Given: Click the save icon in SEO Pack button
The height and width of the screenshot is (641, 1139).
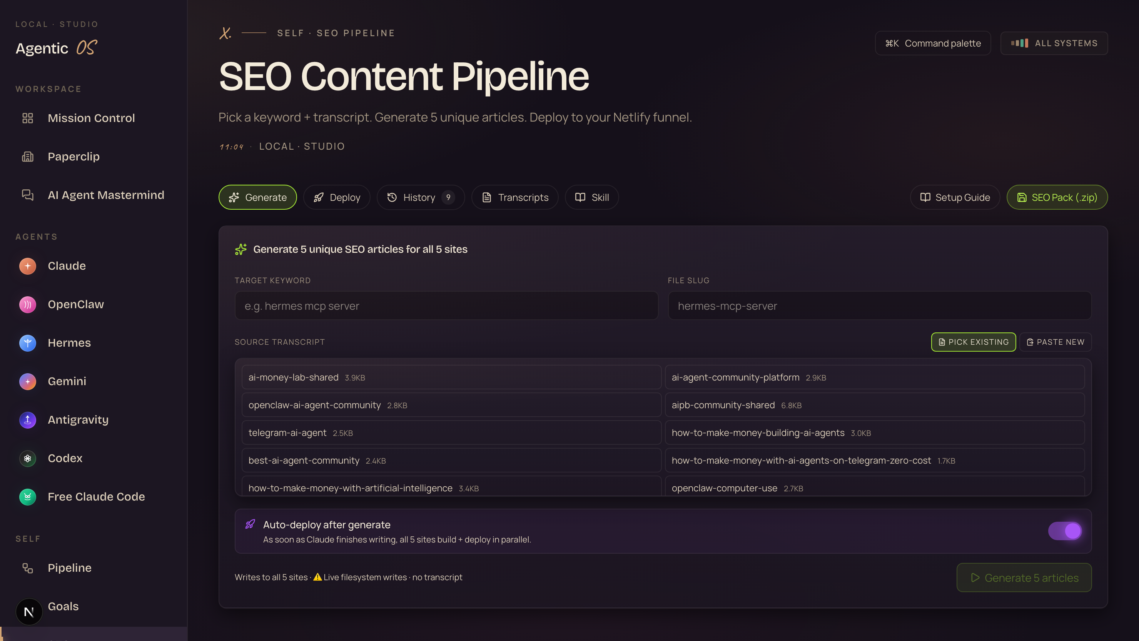Looking at the screenshot, I should click(x=1022, y=198).
